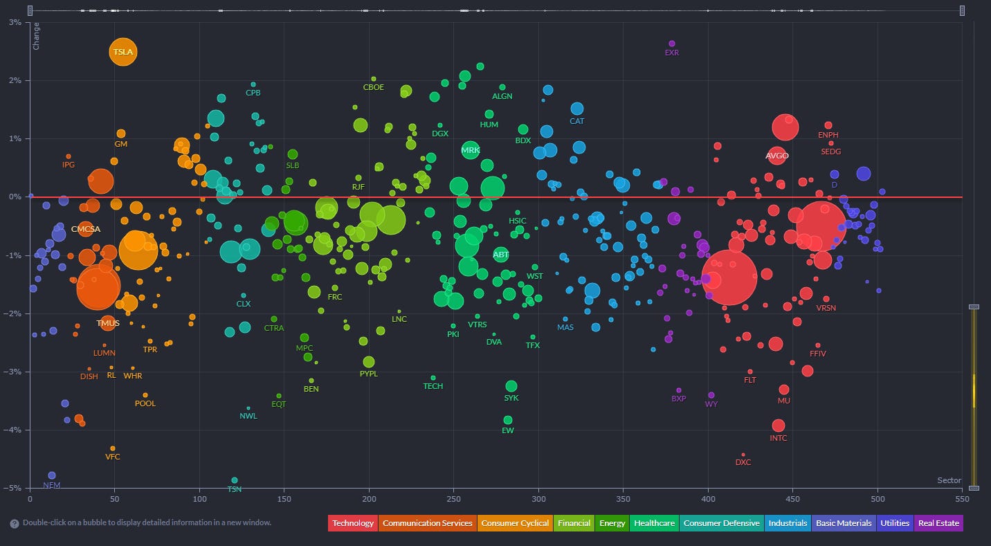Viewport: 991px width, 546px height.
Task: Click the help question mark icon
Action: click(x=14, y=523)
